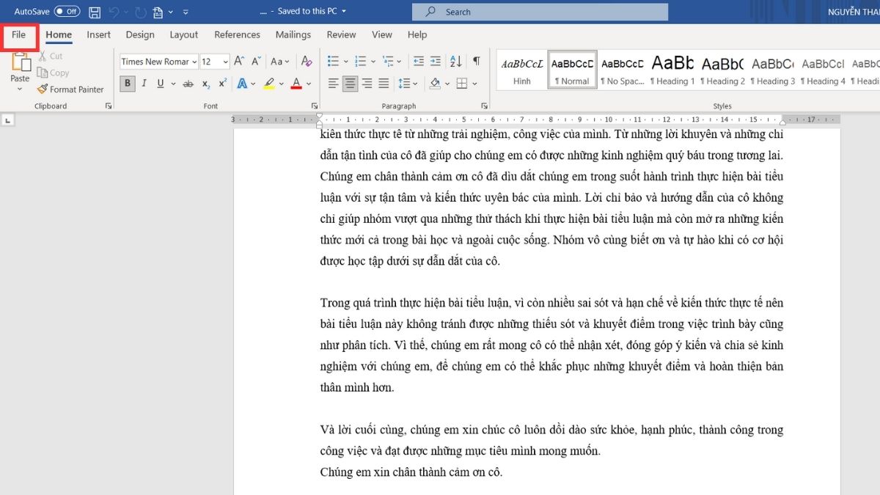Click the Numbering list icon
The height and width of the screenshot is (495, 880).
[359, 62]
